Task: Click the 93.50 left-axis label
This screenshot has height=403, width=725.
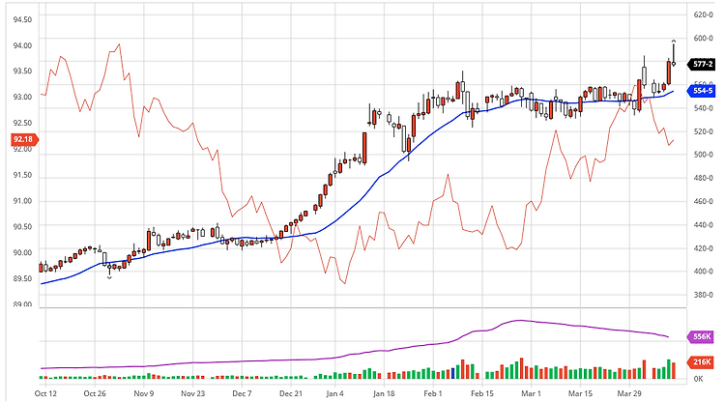Action: (22, 71)
